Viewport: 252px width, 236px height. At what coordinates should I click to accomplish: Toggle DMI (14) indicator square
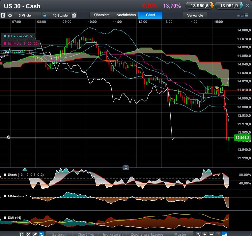tap(5, 217)
